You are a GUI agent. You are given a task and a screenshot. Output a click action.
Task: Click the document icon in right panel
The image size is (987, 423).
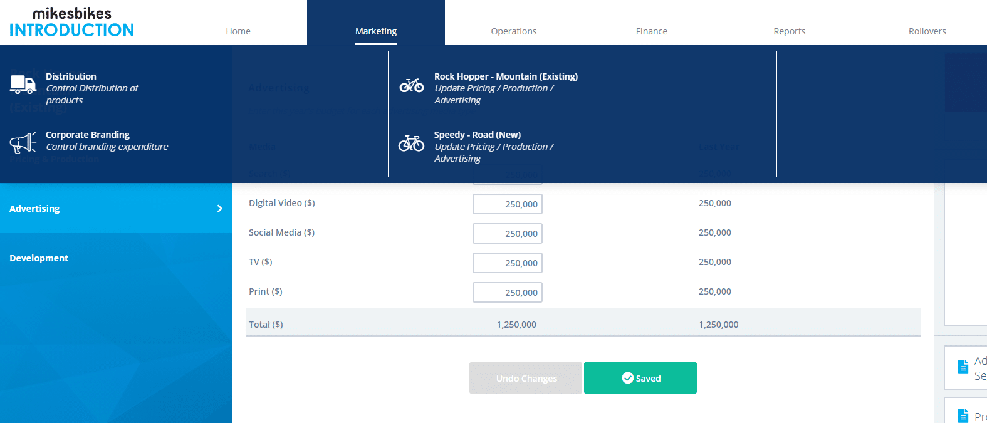point(963,367)
